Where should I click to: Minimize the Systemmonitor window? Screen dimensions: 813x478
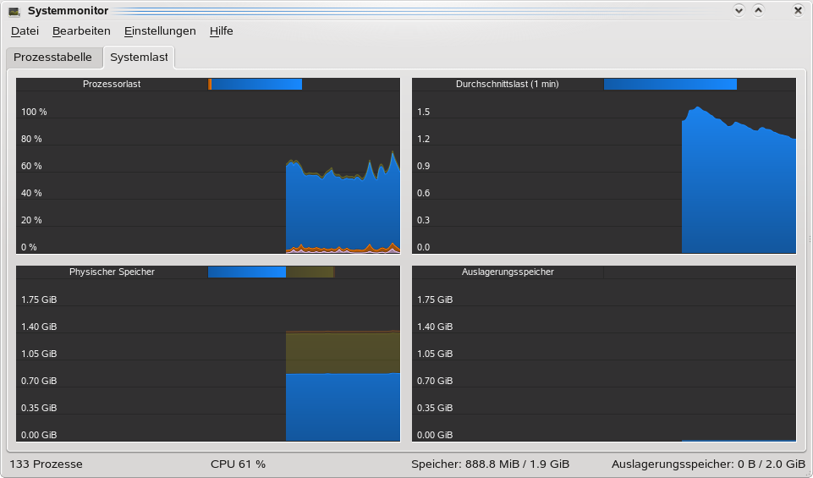[x=739, y=10]
